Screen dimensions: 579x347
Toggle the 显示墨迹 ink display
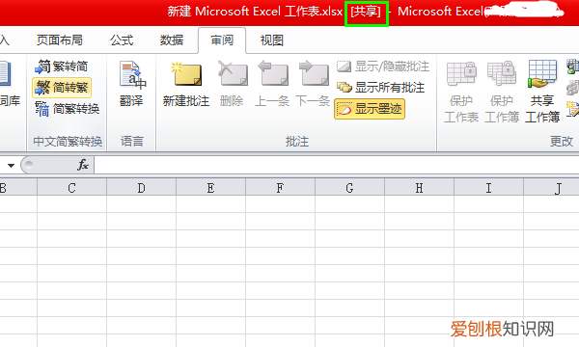[x=370, y=109]
